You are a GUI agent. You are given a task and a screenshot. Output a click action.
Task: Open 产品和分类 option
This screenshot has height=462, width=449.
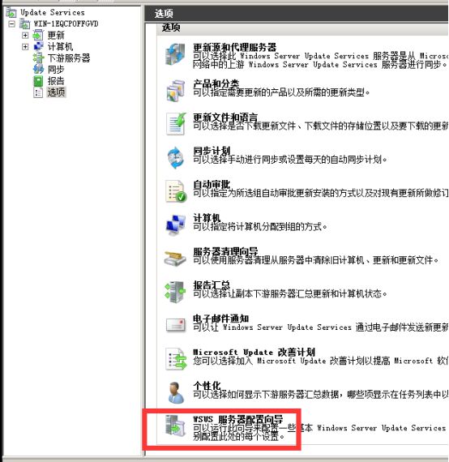tap(216, 83)
